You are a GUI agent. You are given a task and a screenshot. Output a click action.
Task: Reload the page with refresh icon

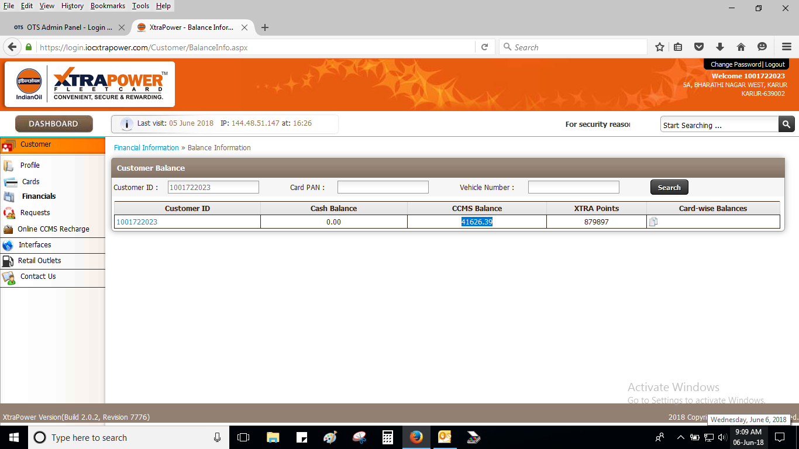(484, 47)
